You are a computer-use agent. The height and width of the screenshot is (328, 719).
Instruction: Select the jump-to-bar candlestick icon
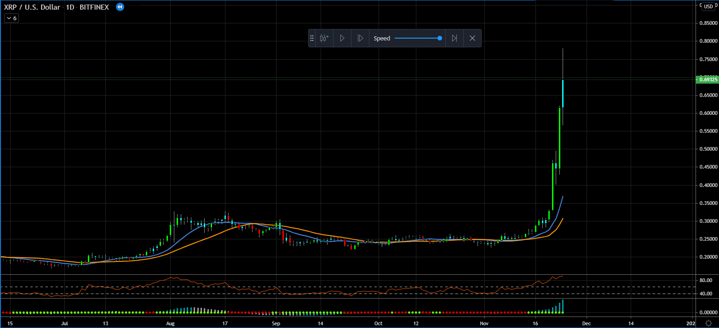[x=325, y=39]
